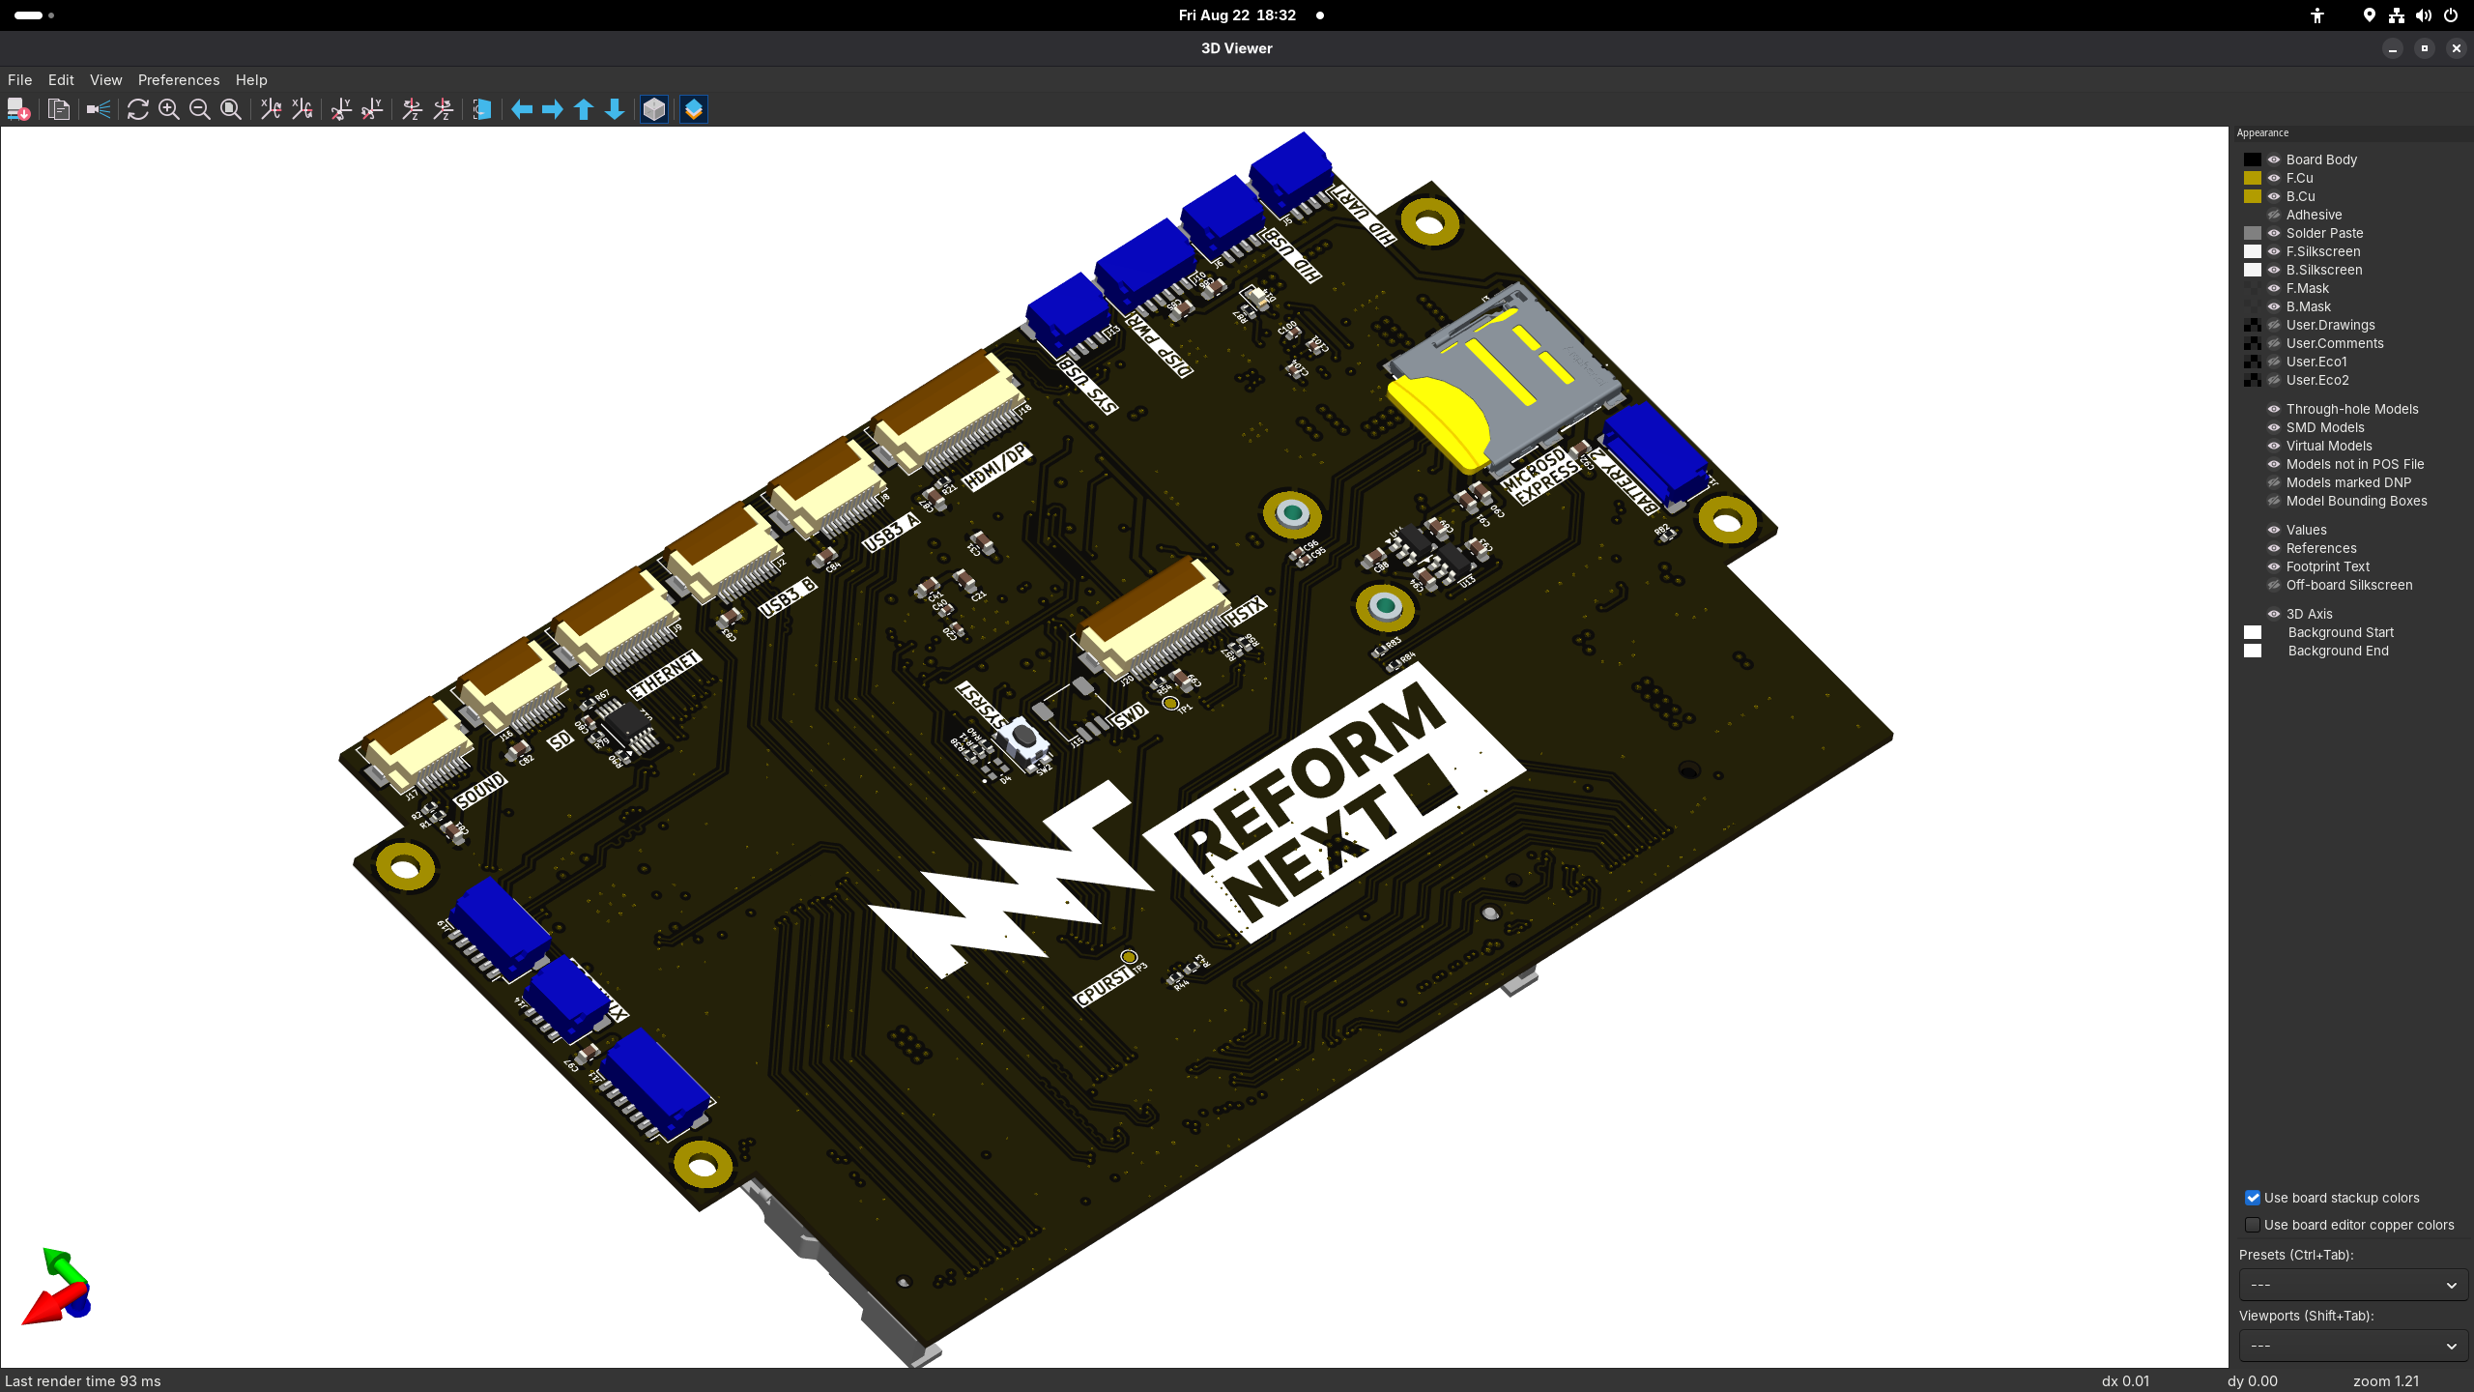Copy 3D image to clipboard icon
The image size is (2474, 1392).
[59, 109]
